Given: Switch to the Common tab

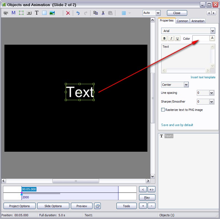Looking at the screenshot, I should tap(182, 21).
